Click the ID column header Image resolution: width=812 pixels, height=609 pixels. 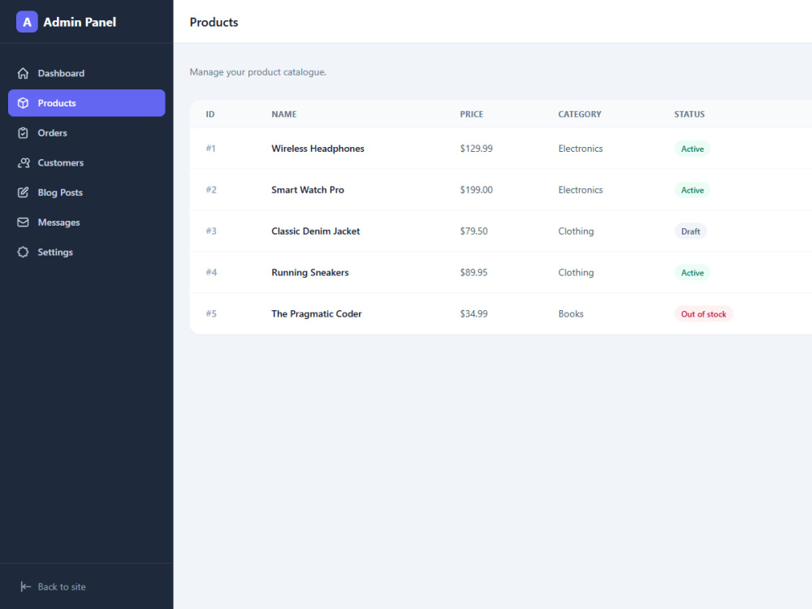coord(210,114)
